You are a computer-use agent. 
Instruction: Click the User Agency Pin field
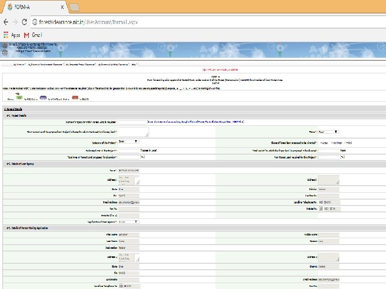tap(129, 196)
